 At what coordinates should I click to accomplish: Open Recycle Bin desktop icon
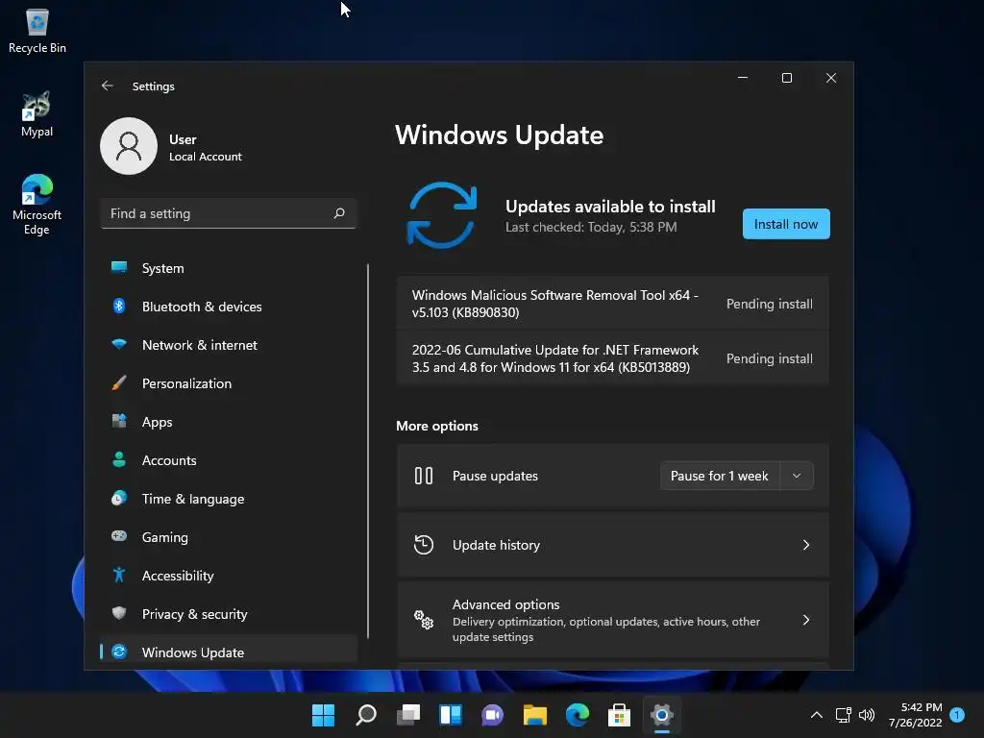37,32
